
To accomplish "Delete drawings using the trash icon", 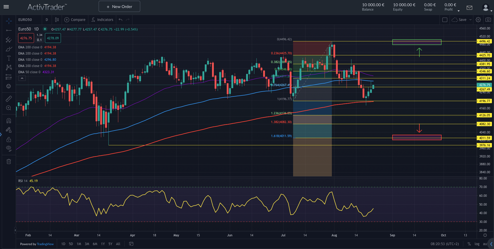I will [9, 161].
